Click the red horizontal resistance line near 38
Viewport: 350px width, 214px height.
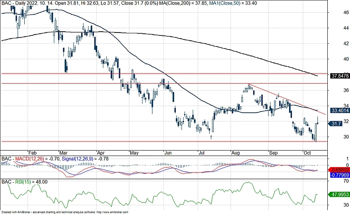[164, 73]
